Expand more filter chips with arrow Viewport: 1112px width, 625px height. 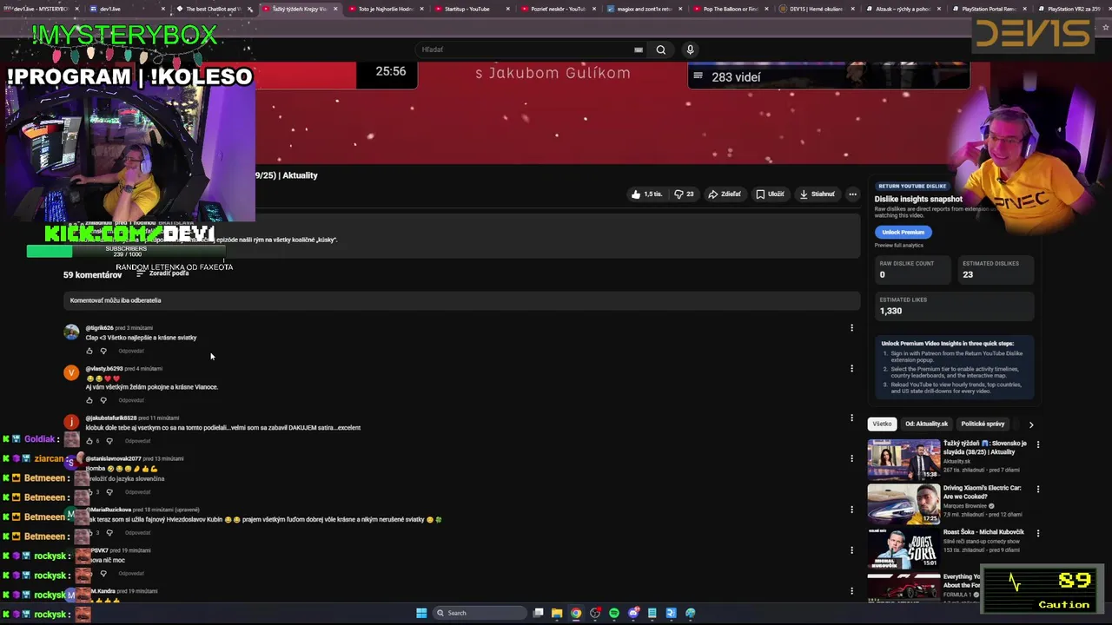(1031, 424)
